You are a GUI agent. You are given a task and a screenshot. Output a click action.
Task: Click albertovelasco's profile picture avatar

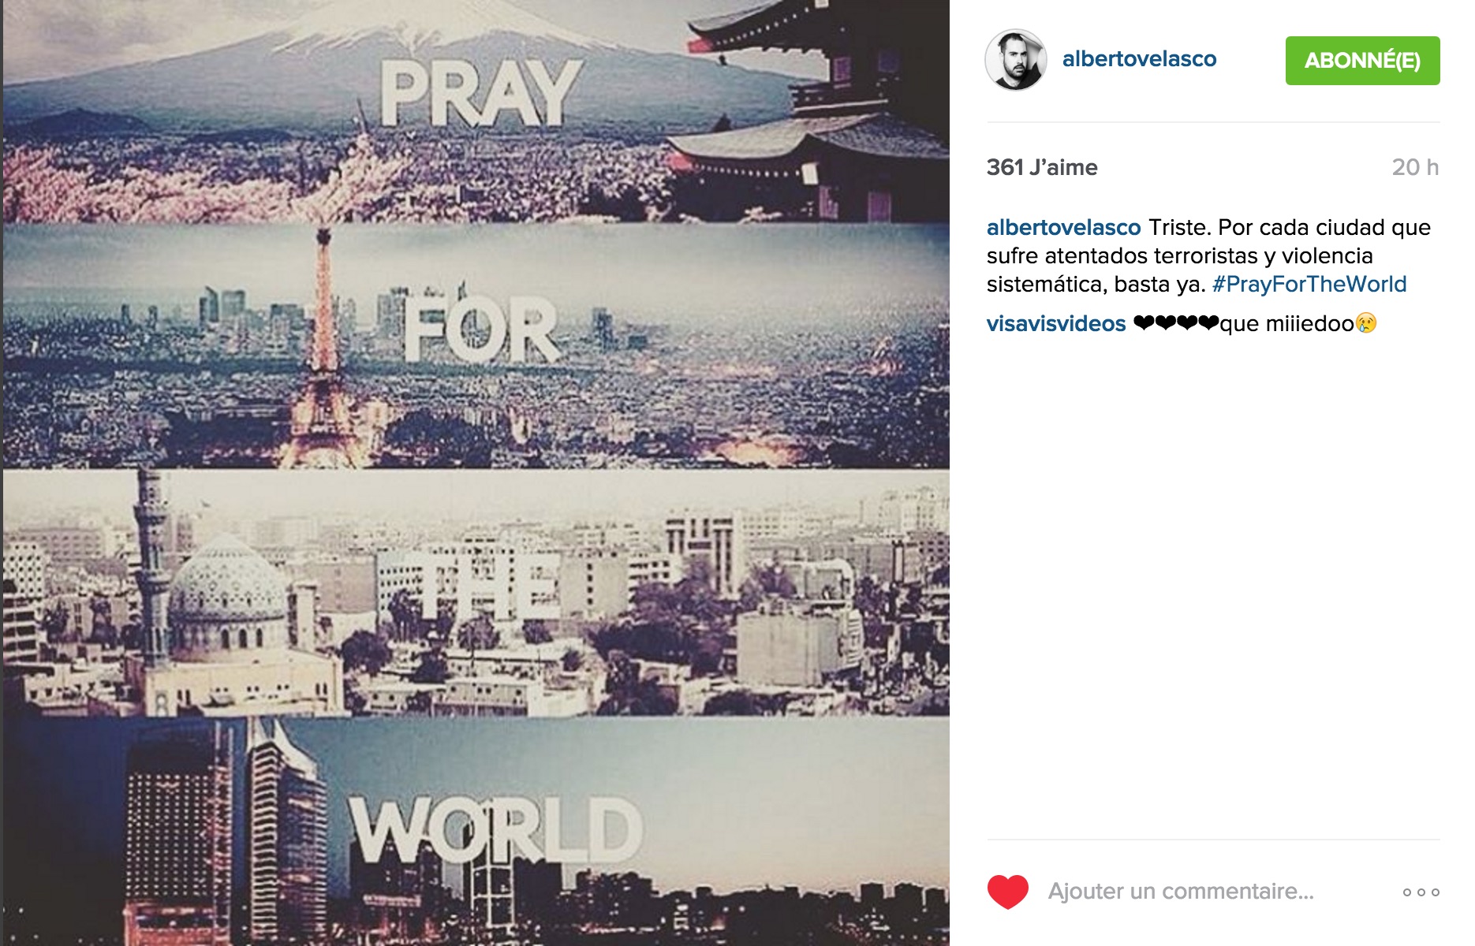click(1016, 60)
